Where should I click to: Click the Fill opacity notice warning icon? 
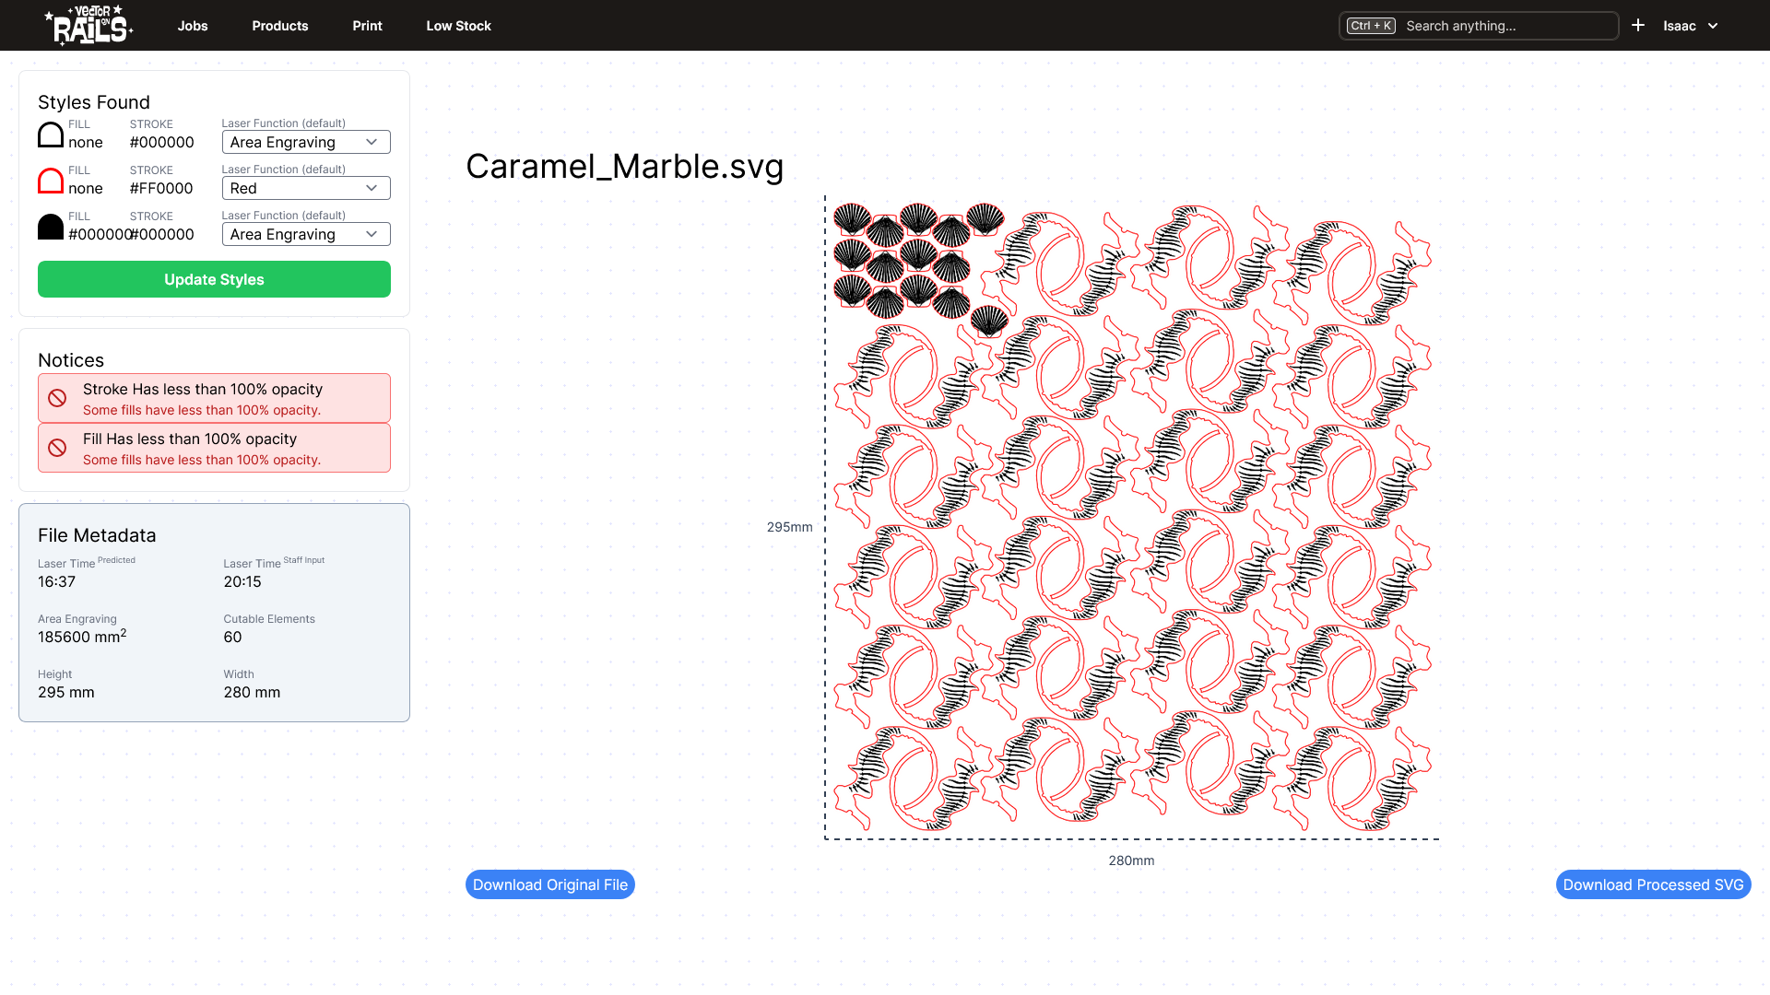pos(57,448)
